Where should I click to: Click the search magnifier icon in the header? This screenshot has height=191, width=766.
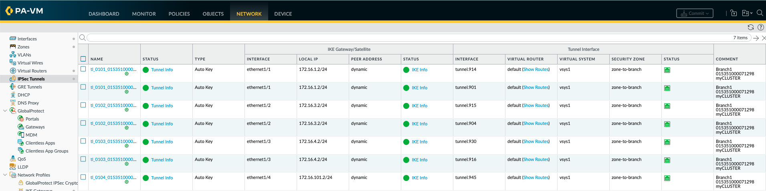[x=760, y=13]
